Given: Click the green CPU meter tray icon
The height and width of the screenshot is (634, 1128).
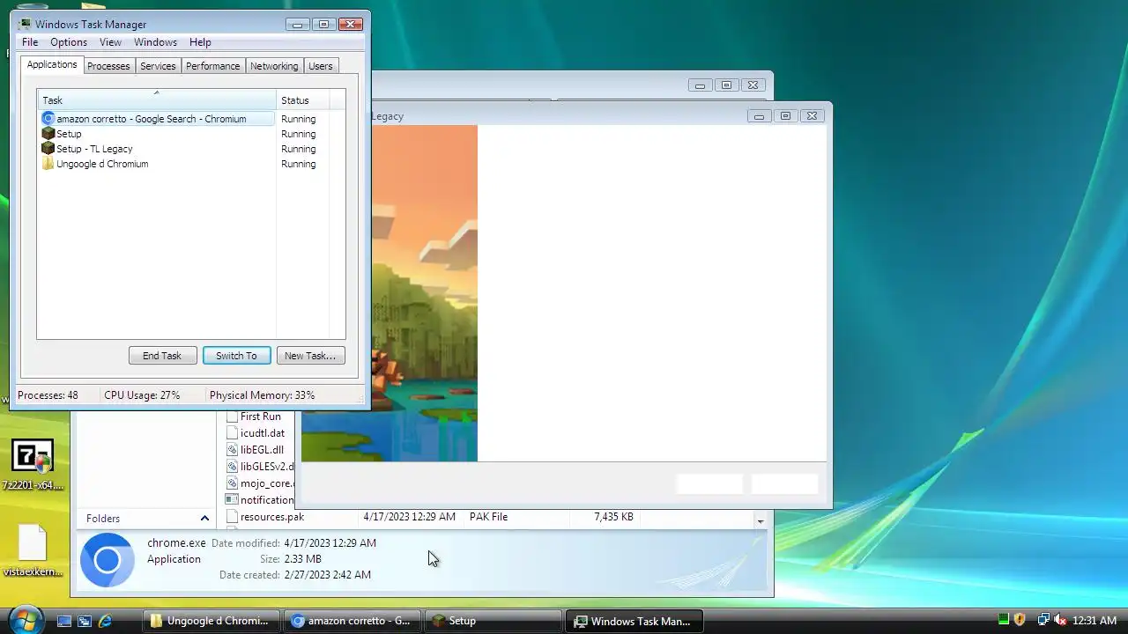Looking at the screenshot, I should click(x=1003, y=621).
